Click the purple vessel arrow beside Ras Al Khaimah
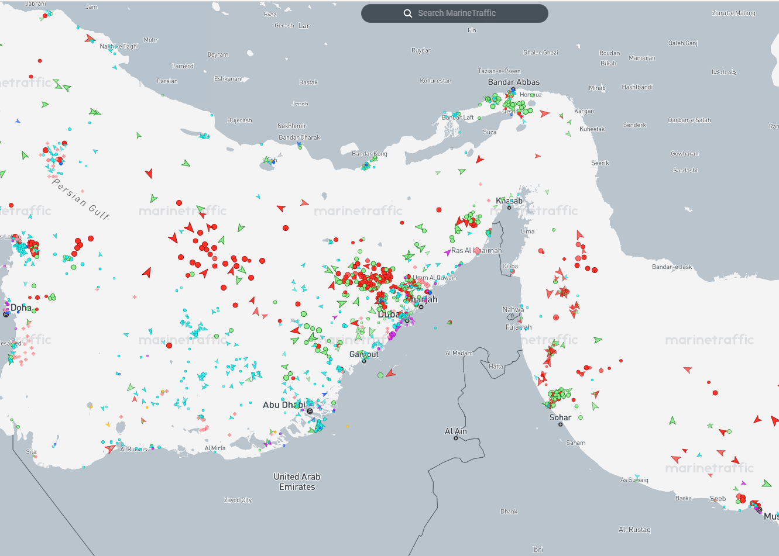 coord(447,252)
